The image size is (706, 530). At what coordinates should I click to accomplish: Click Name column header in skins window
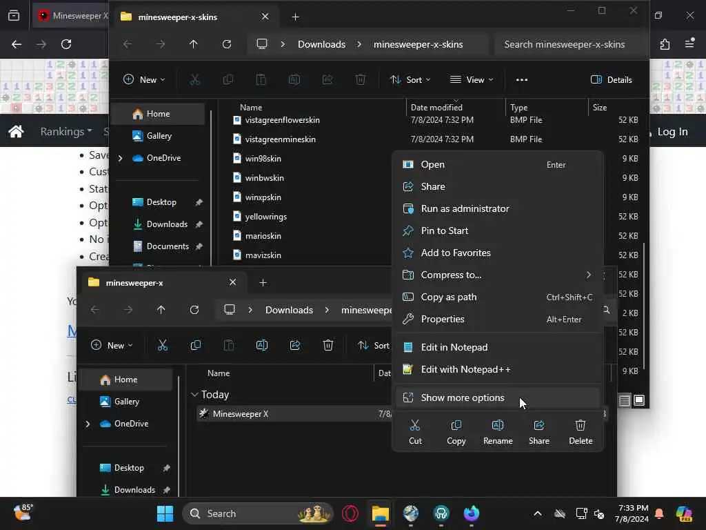[251, 107]
